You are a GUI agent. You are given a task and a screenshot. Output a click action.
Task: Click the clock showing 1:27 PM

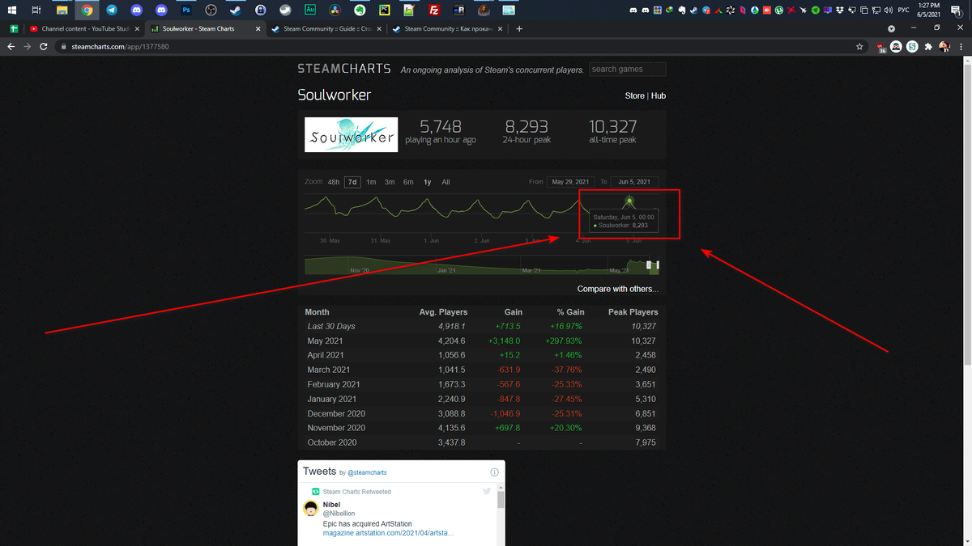tap(928, 6)
